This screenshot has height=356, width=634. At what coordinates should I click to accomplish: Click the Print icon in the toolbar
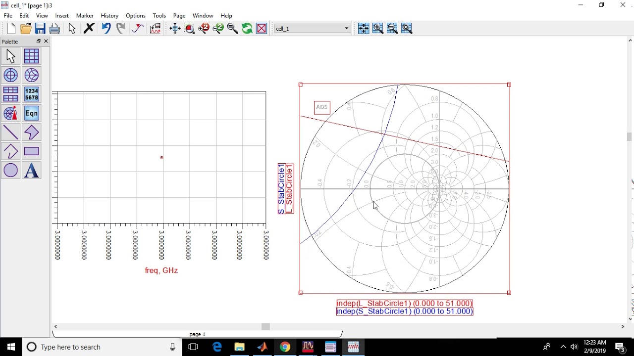pos(54,29)
